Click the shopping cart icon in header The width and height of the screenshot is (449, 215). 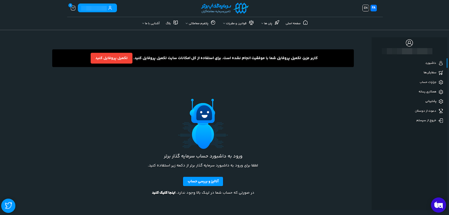pyautogui.click(x=73, y=8)
